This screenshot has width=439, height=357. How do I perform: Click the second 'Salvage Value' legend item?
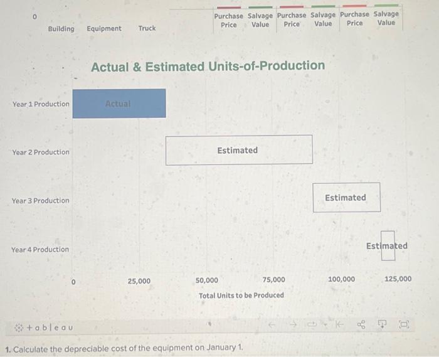tap(323, 19)
